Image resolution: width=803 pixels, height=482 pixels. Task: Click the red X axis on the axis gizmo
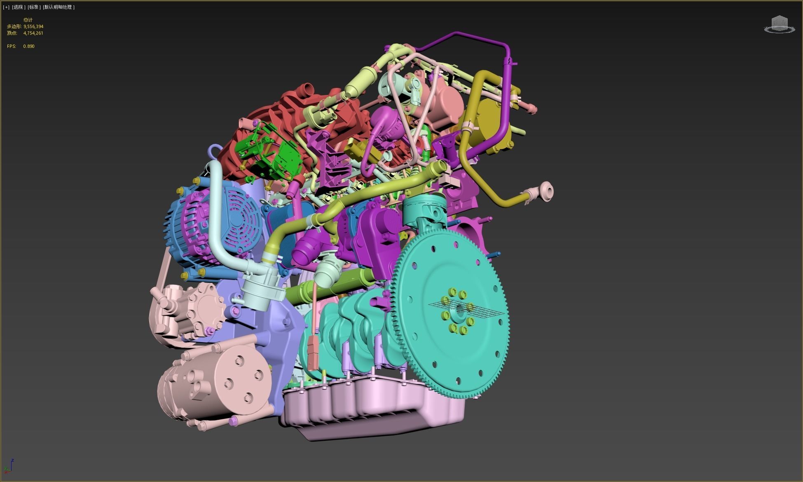click(x=7, y=473)
